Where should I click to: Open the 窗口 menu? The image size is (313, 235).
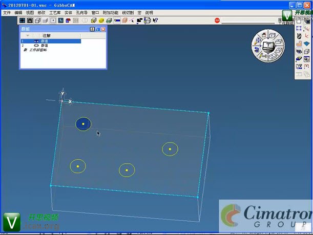[x=95, y=13]
